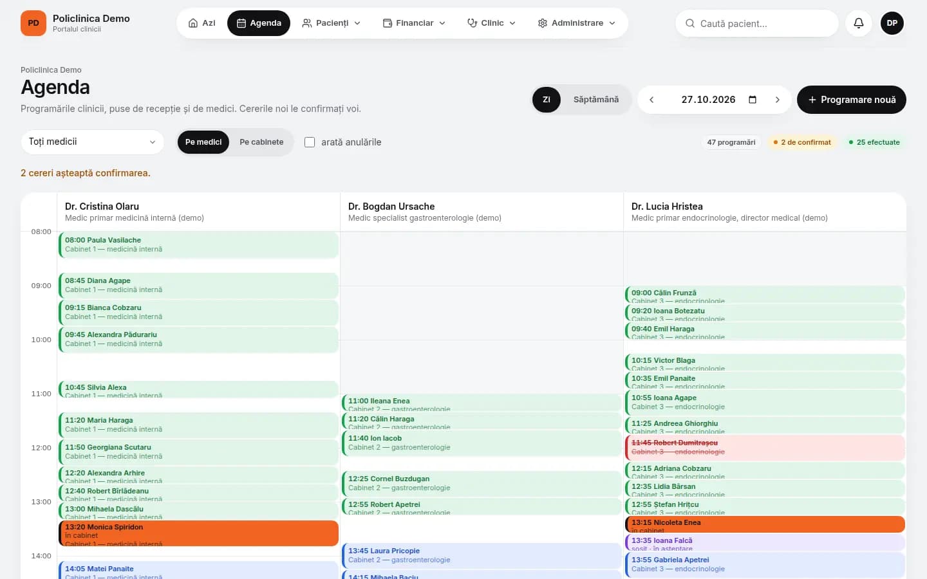
Task: Go to previous day arrow
Action: (x=651, y=100)
